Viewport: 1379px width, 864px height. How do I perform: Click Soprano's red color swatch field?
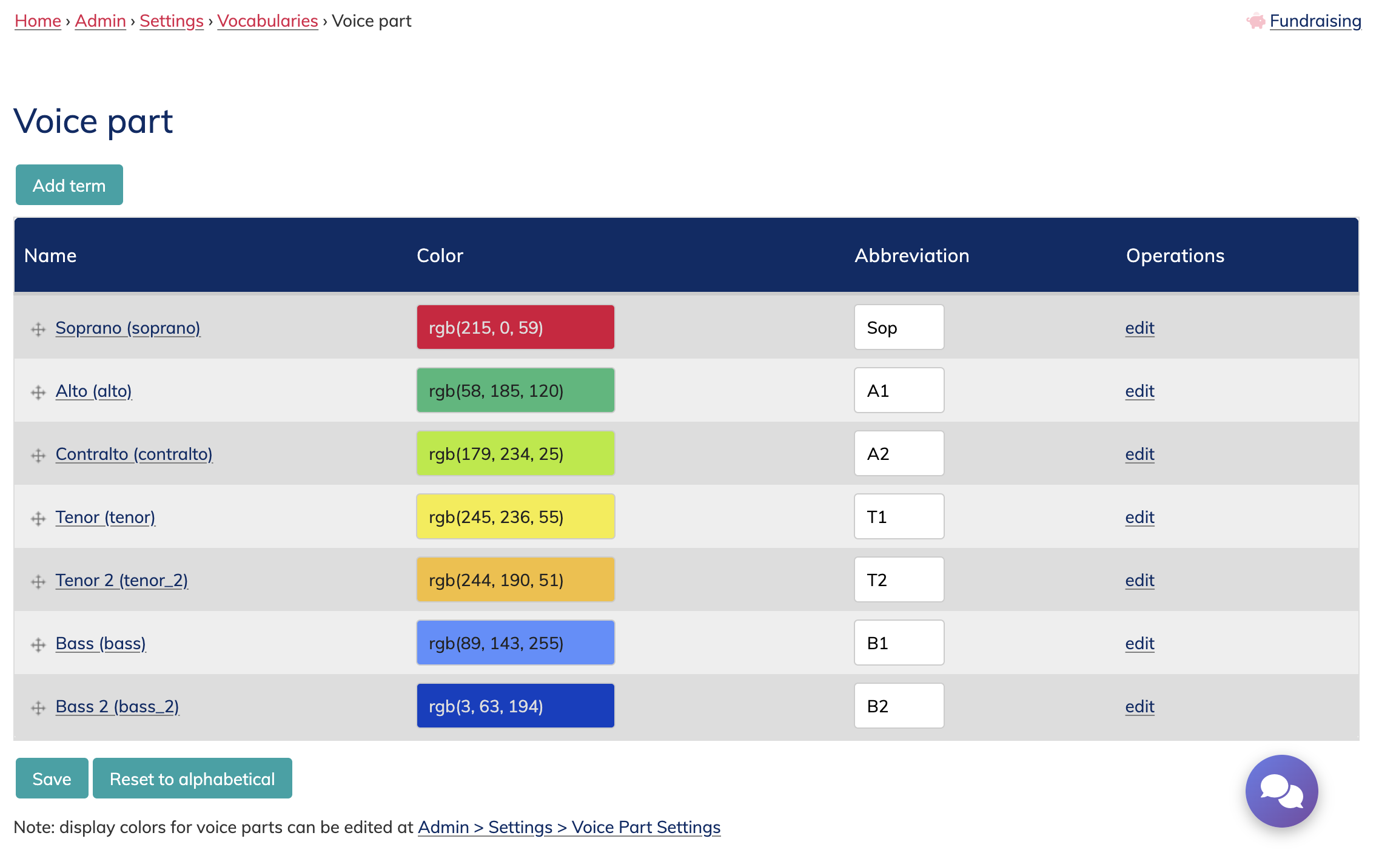tap(515, 328)
